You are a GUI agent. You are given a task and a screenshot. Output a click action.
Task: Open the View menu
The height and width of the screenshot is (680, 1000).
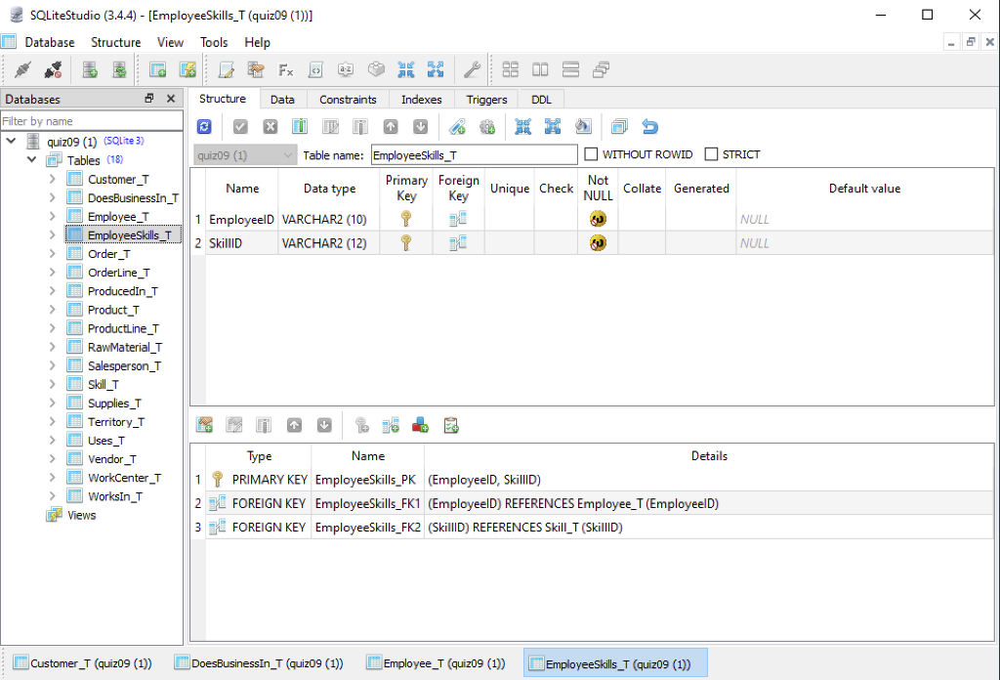(170, 42)
